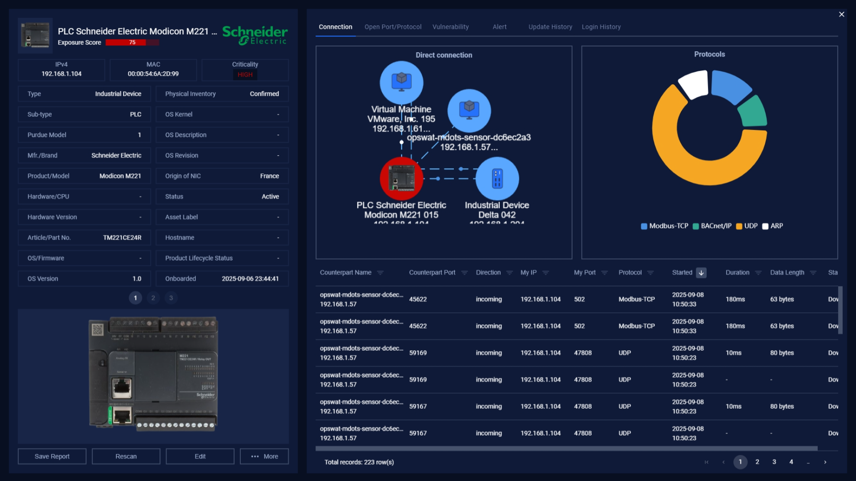
Task: Go to records page 4
Action: click(x=791, y=462)
